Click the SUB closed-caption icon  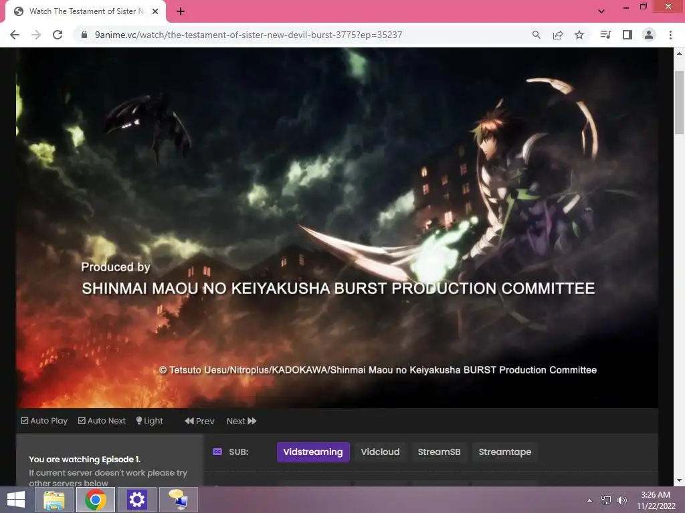(x=217, y=452)
